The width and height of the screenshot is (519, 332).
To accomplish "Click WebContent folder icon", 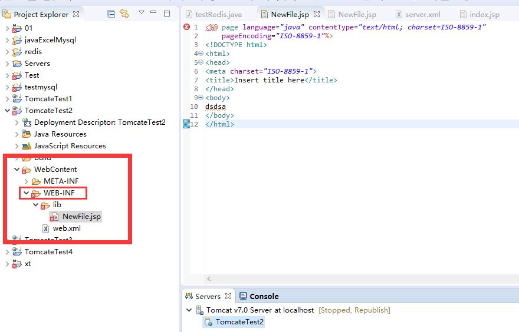I will tap(27, 170).
